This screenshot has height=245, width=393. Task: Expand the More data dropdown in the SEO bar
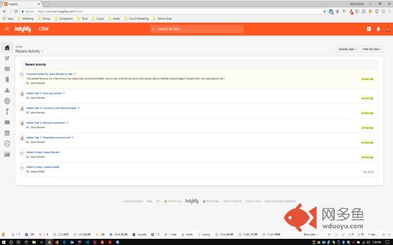point(311,235)
